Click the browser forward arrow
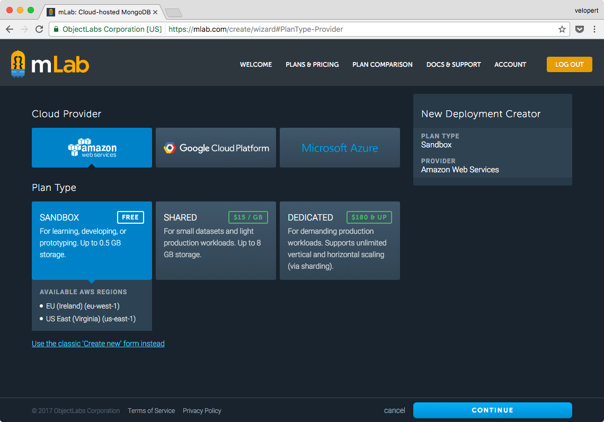This screenshot has height=422, width=604. click(x=24, y=29)
